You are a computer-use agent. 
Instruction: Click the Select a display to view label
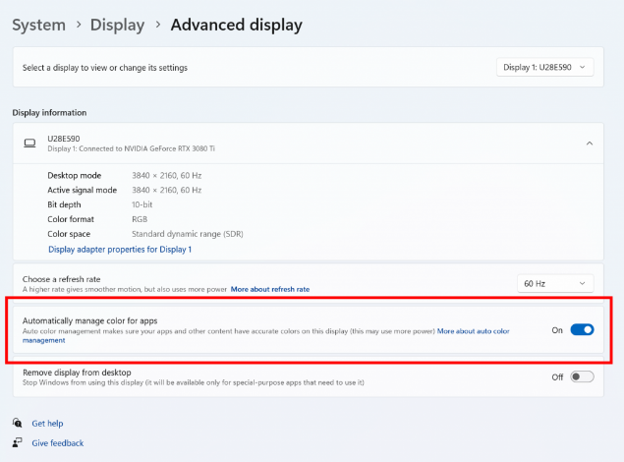point(104,68)
